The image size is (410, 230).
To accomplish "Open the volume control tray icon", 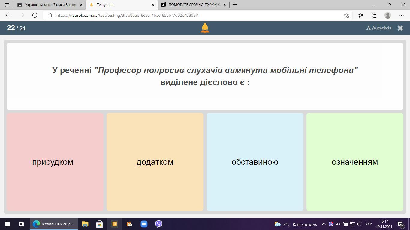I will pos(360,224).
